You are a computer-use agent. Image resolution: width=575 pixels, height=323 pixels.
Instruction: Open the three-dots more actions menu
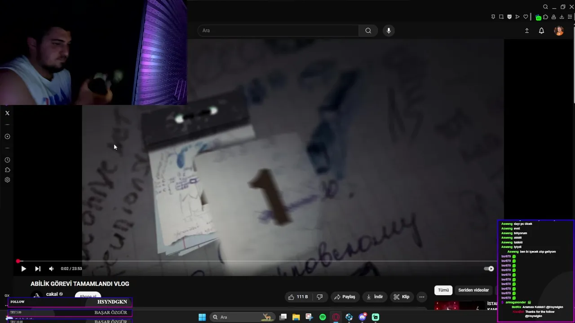[x=421, y=297]
